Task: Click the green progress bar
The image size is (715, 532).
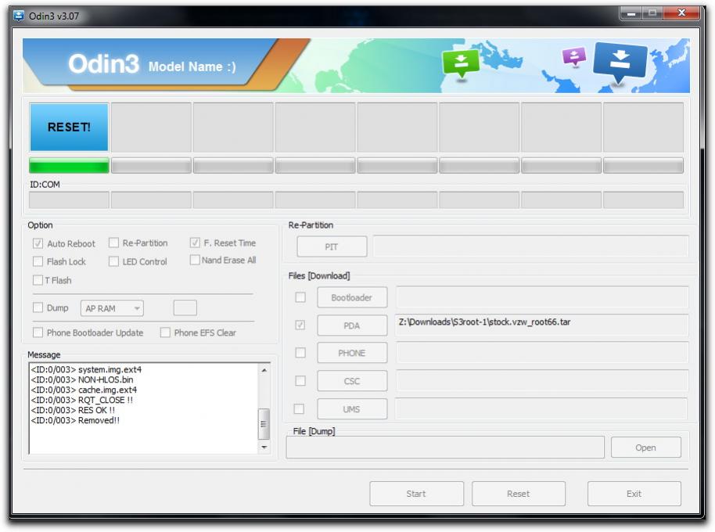Action: pos(69,166)
